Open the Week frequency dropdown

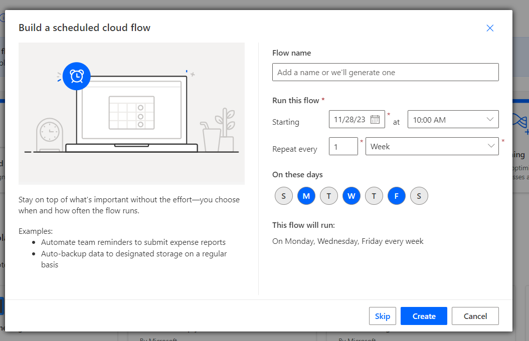click(x=432, y=146)
